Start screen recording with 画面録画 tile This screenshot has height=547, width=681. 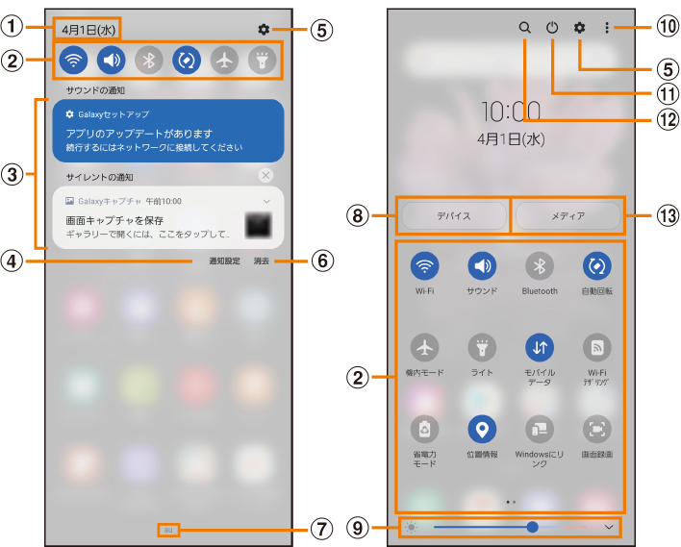point(597,429)
